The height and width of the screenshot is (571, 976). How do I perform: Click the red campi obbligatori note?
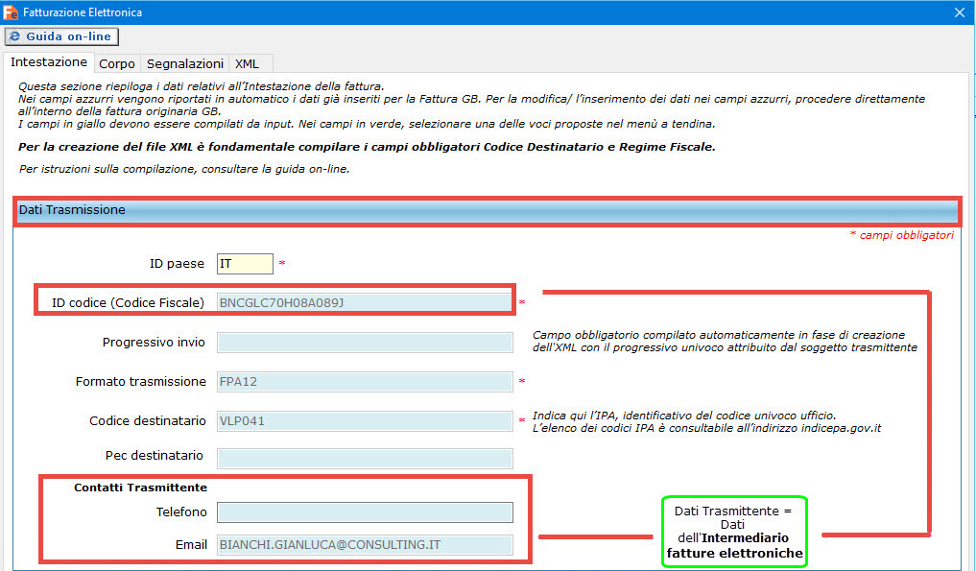point(901,235)
